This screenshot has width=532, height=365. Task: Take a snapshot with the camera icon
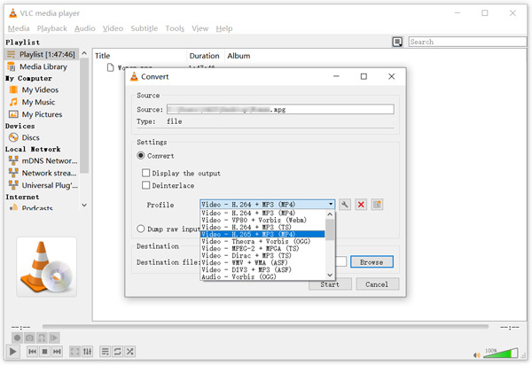click(29, 338)
